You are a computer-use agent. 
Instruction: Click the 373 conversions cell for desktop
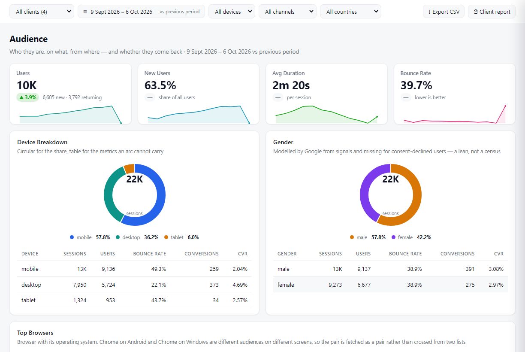coord(214,285)
